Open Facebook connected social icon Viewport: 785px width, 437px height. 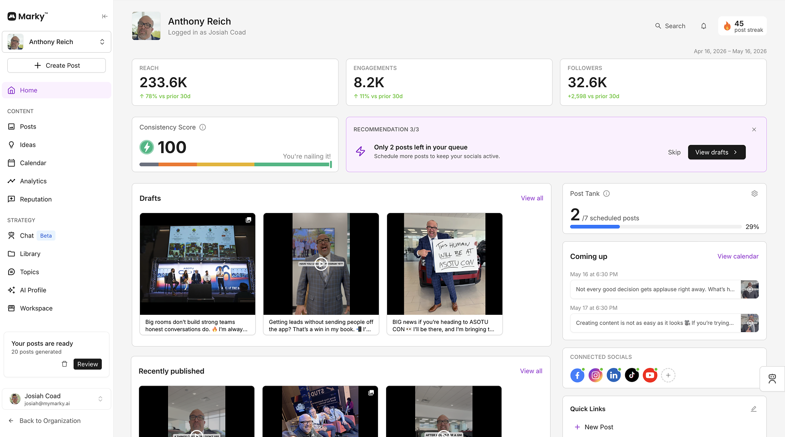[577, 375]
